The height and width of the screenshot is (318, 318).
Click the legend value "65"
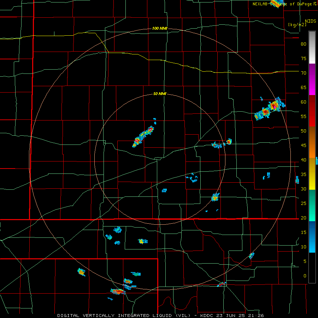304,87
